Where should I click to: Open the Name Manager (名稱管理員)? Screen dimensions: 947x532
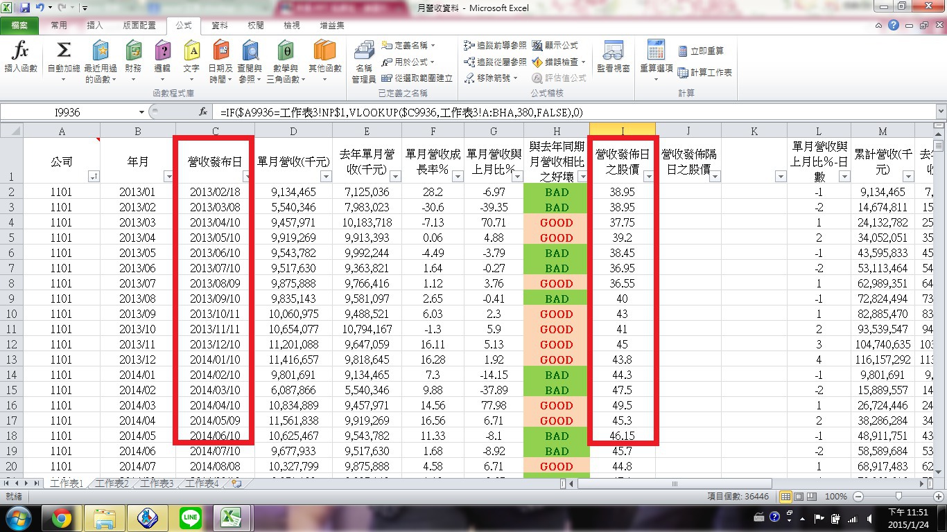coord(364,61)
